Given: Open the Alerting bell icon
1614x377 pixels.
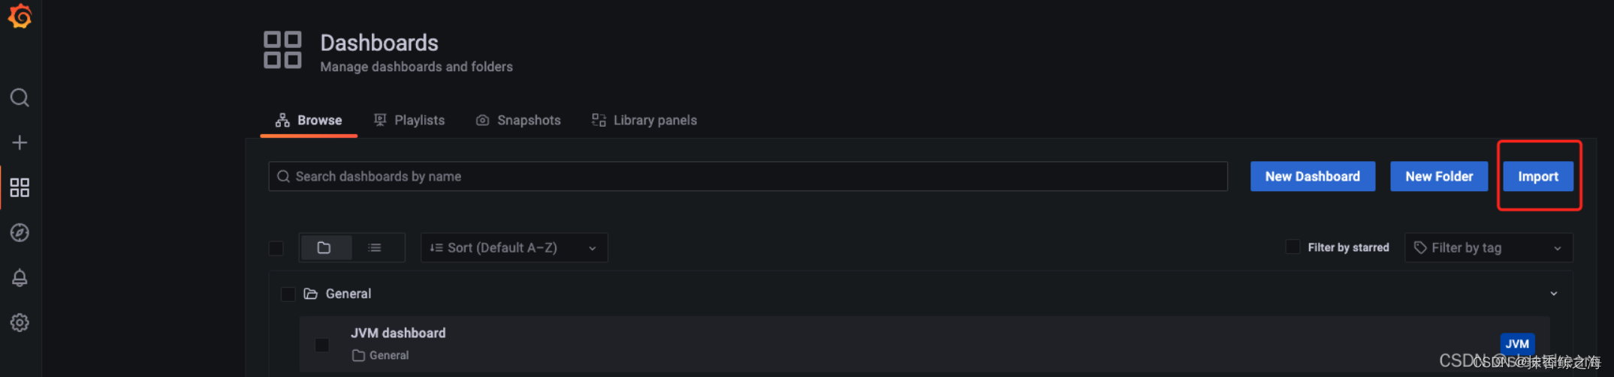Looking at the screenshot, I should (20, 278).
